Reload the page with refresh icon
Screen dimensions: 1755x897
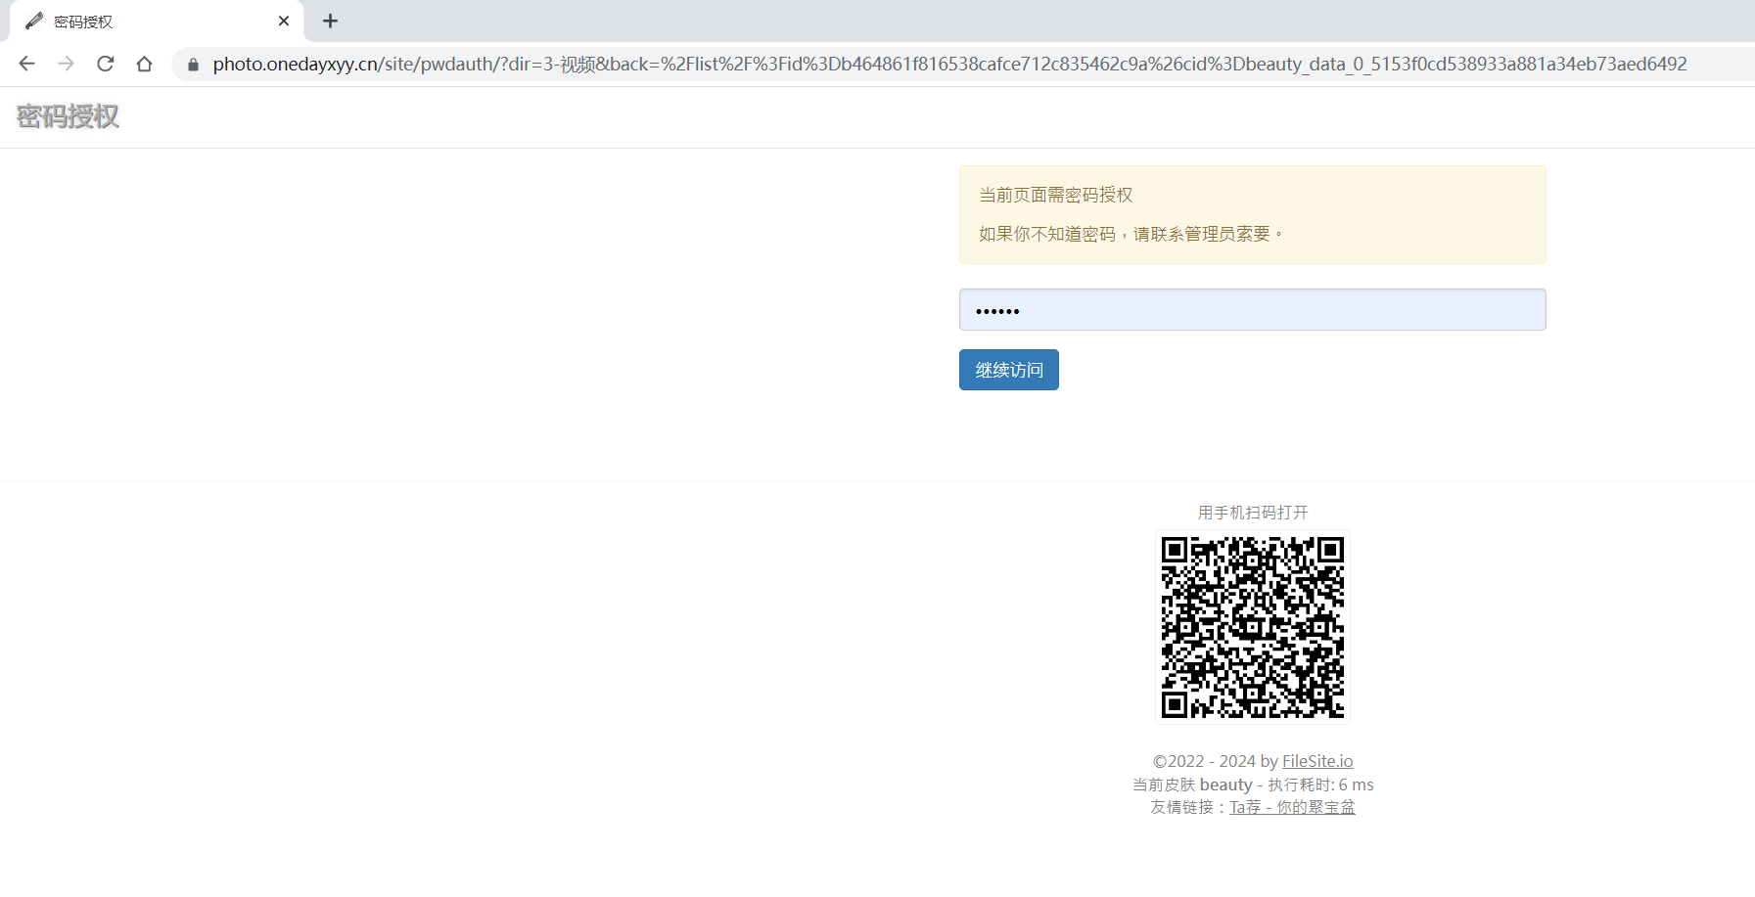[x=105, y=64]
